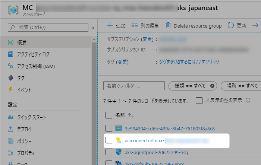Image resolution: width=261 pixels, height=165 pixels.
Task: Check the aks-agentpool-20622799-nsg checkbox
Action: pyautogui.click(x=109, y=152)
